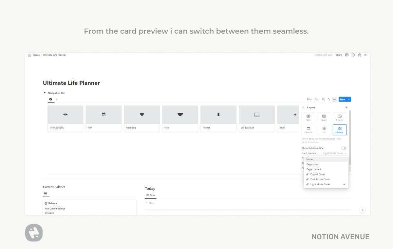Select Dark Mode Cover option
The image size is (393, 249).
coord(320,179)
